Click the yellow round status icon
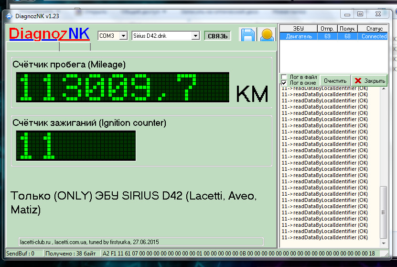This screenshot has height=267, width=397. point(267,34)
